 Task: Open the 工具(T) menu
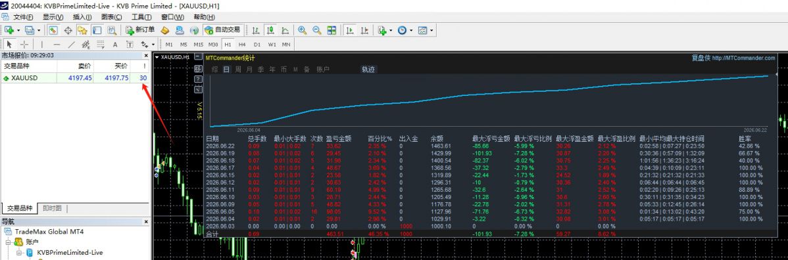coord(141,17)
